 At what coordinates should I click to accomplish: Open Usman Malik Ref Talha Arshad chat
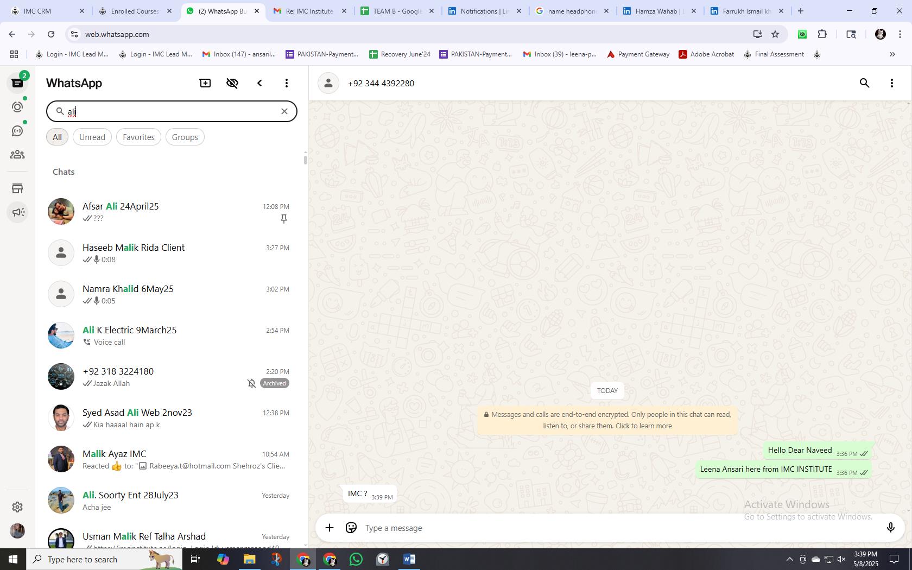point(170,535)
